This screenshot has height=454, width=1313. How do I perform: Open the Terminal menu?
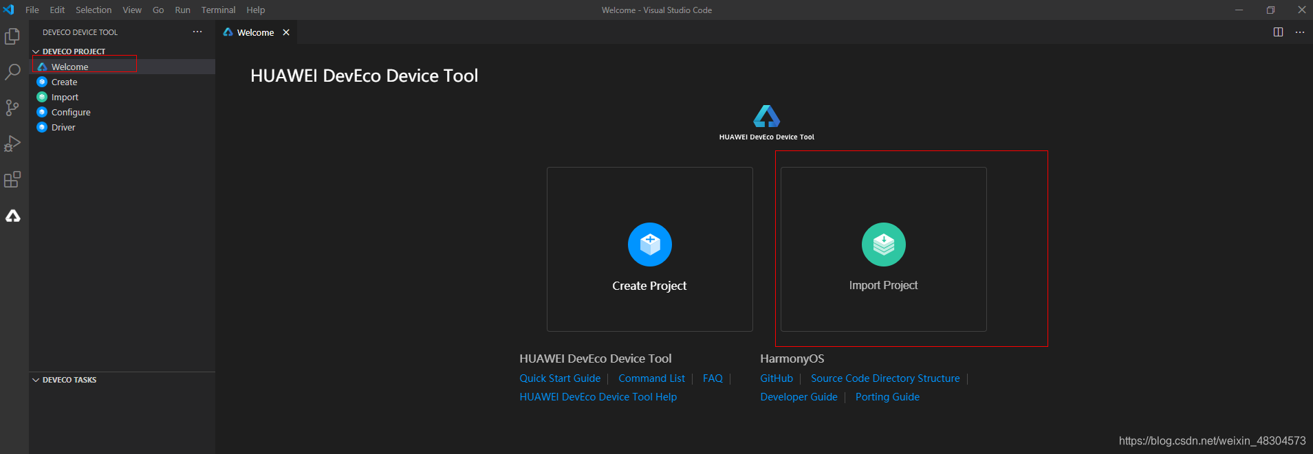[218, 10]
